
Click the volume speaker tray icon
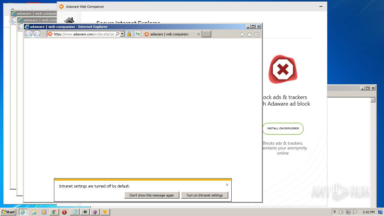(341, 212)
